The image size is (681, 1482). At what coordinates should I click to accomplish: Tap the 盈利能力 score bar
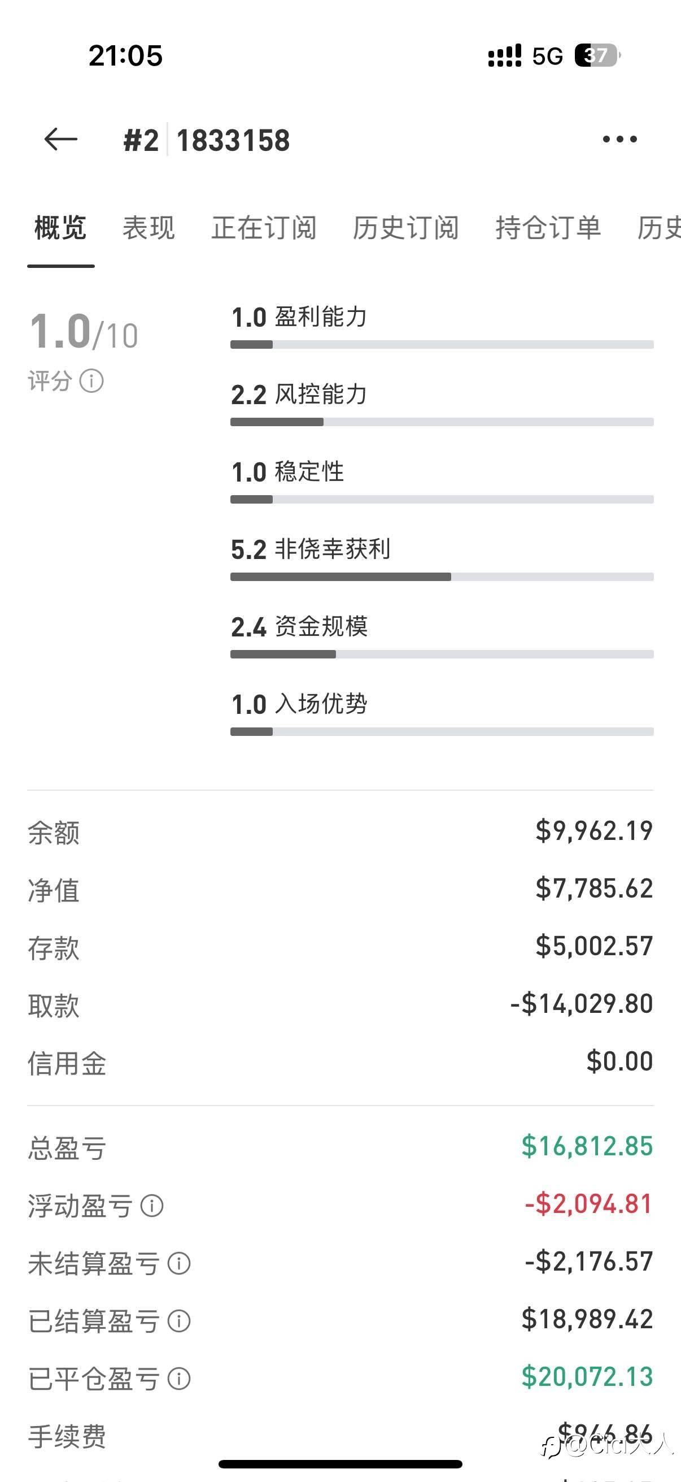(442, 345)
